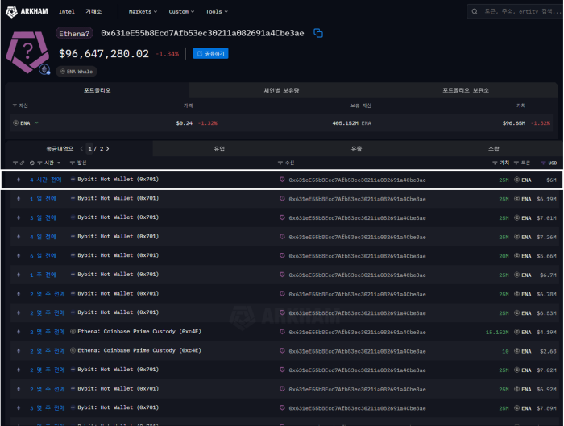The height and width of the screenshot is (426, 564).
Task: Copy the wallet address with the copy icon
Action: tap(318, 33)
